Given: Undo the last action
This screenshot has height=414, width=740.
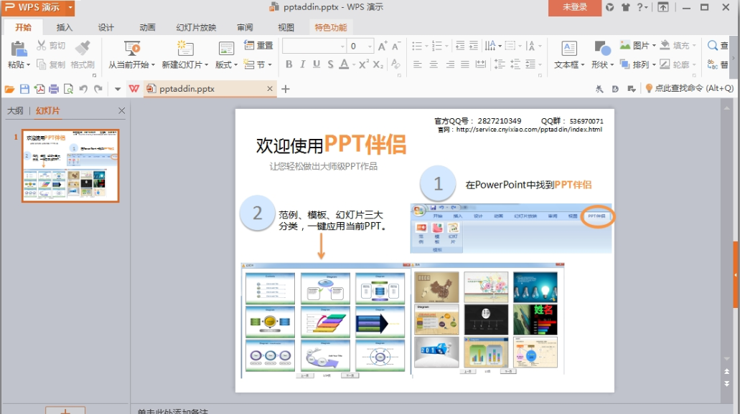Looking at the screenshot, I should coord(82,89).
